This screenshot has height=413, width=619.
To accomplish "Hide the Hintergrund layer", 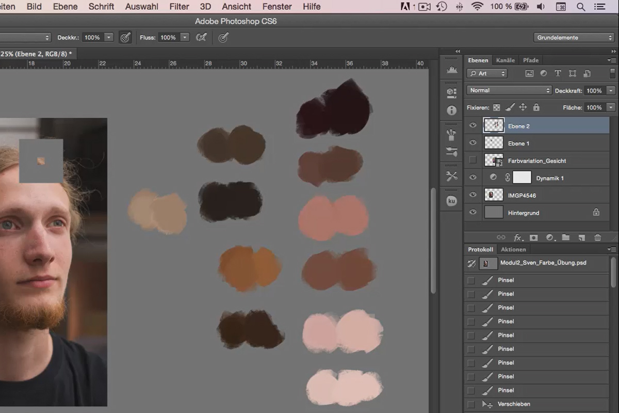I will tap(473, 212).
